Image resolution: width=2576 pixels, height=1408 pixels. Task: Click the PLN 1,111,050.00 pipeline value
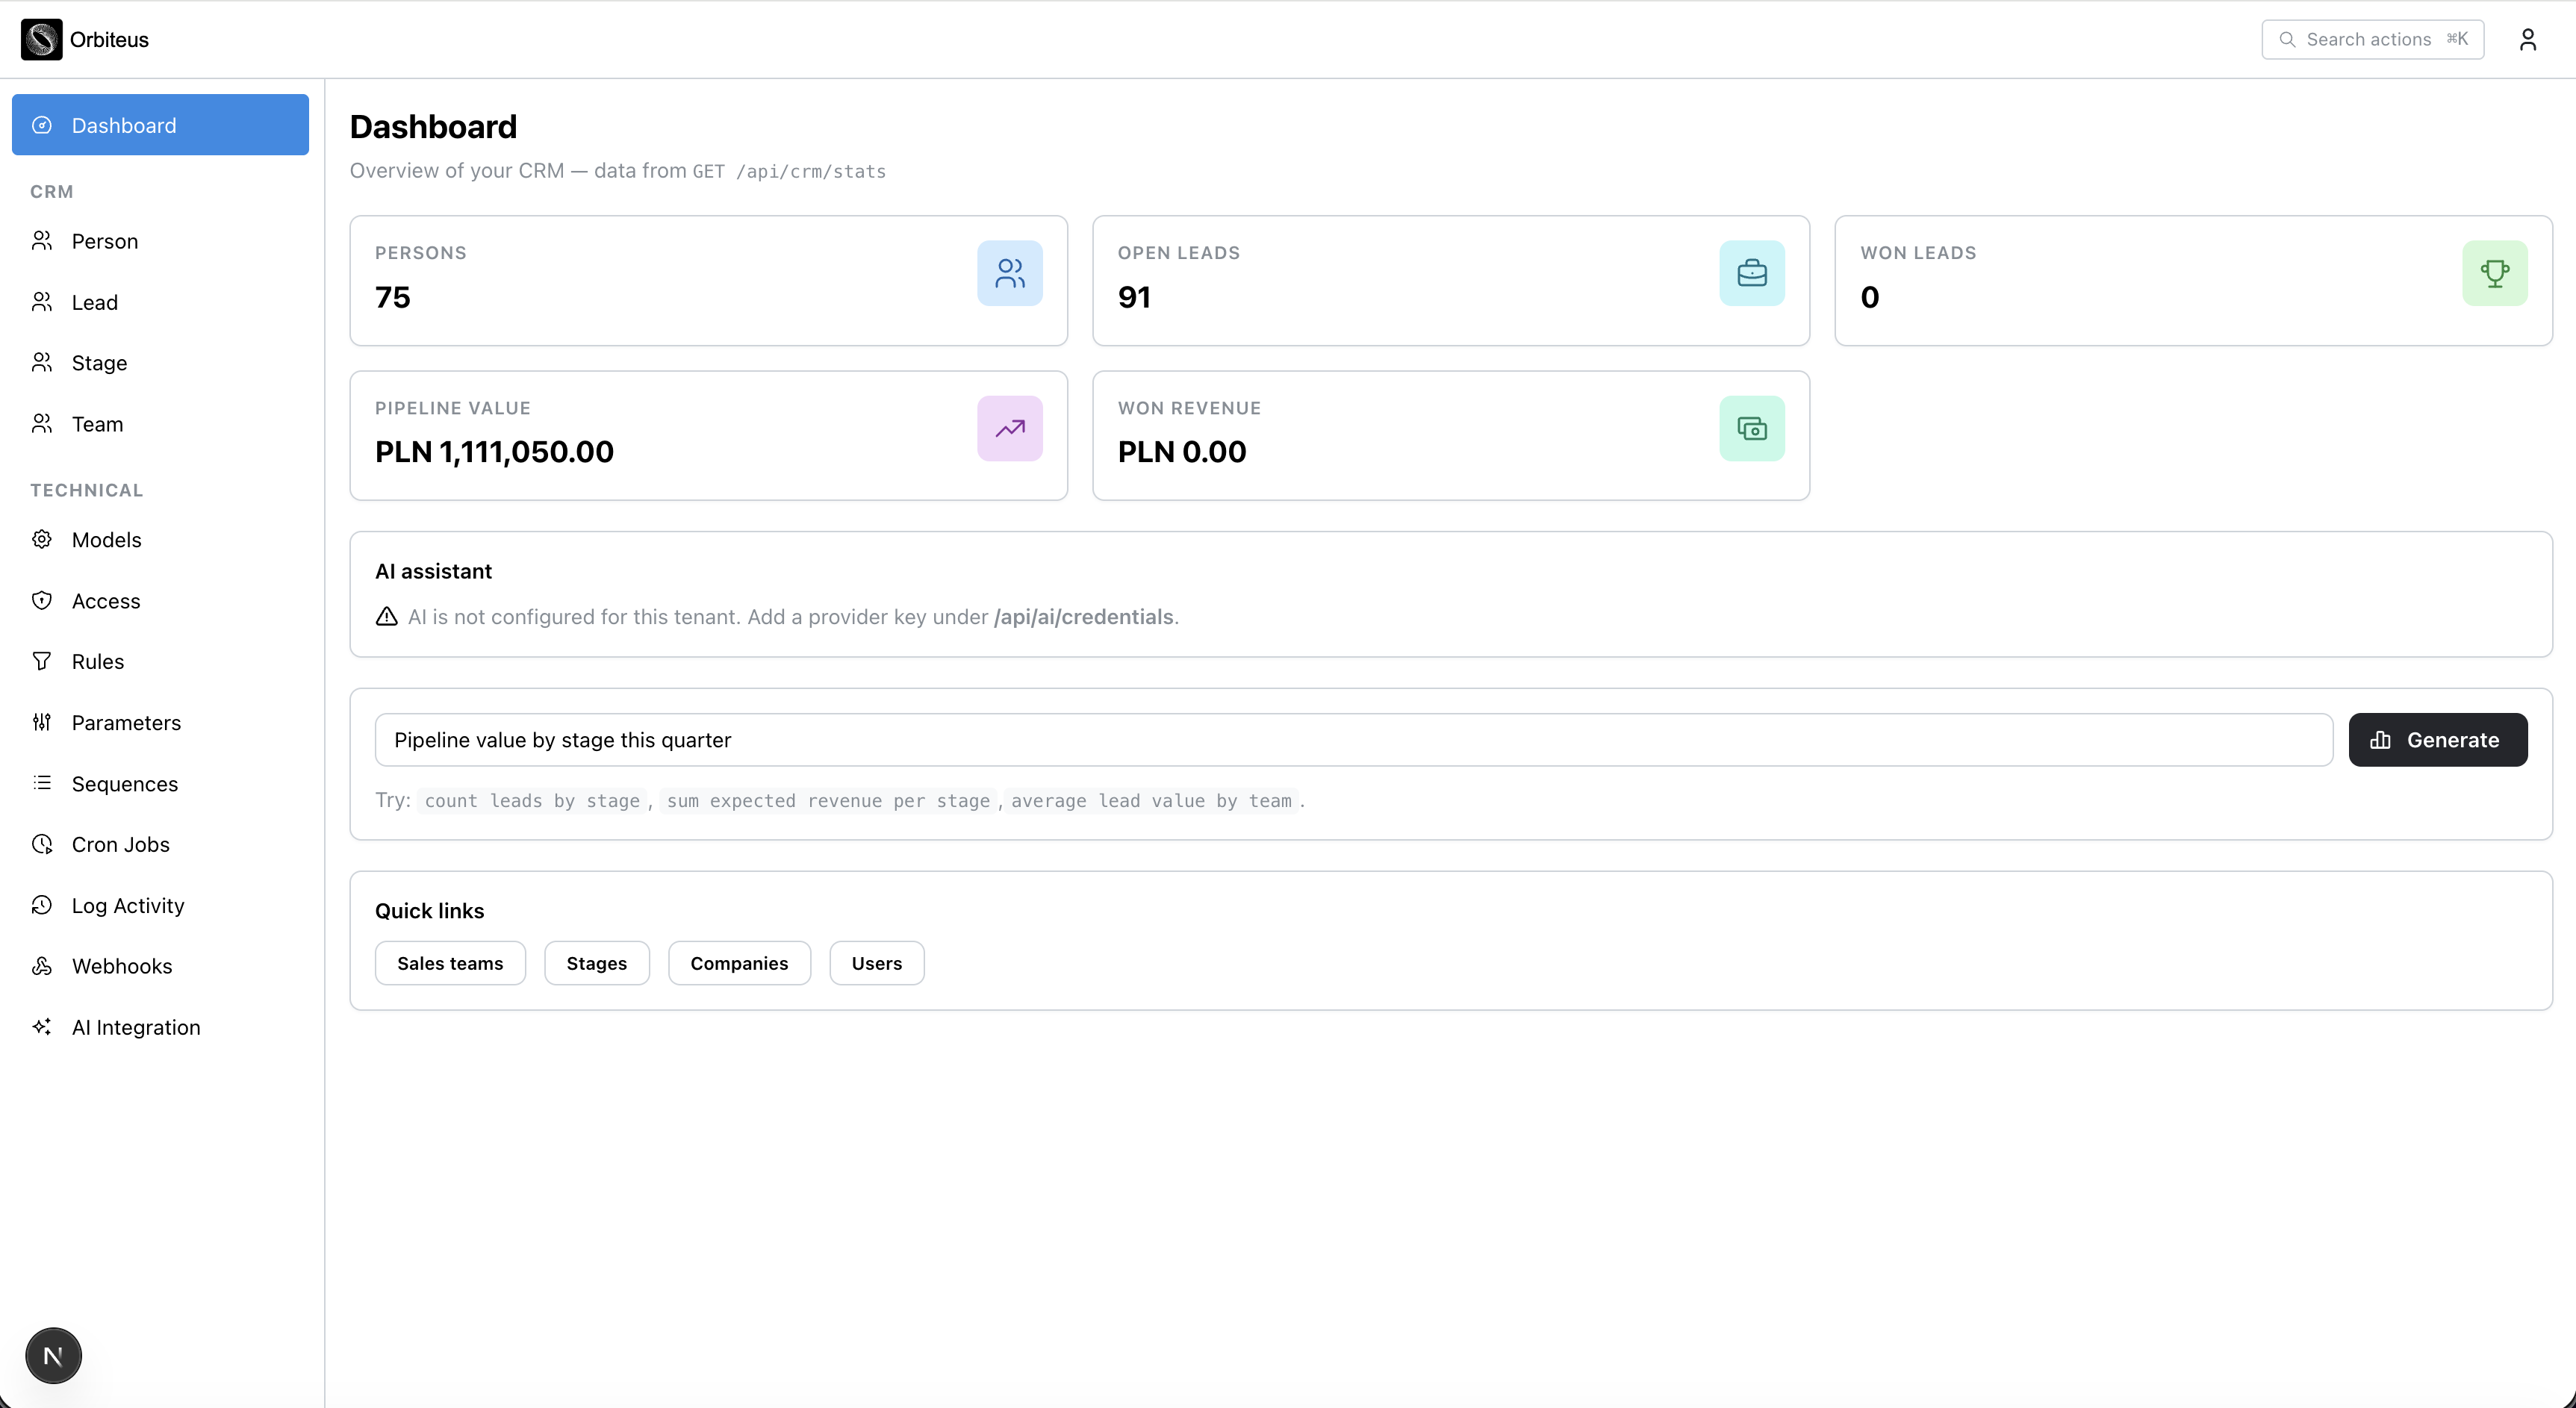point(494,452)
